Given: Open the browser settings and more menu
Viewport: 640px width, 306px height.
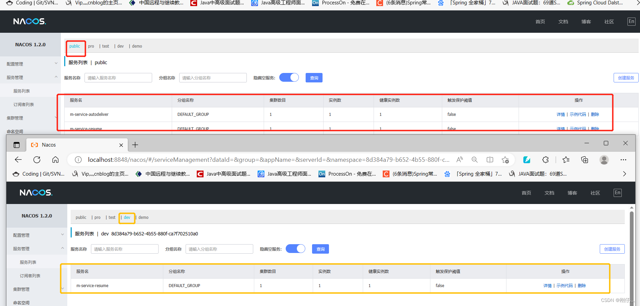Looking at the screenshot, I should point(623,160).
